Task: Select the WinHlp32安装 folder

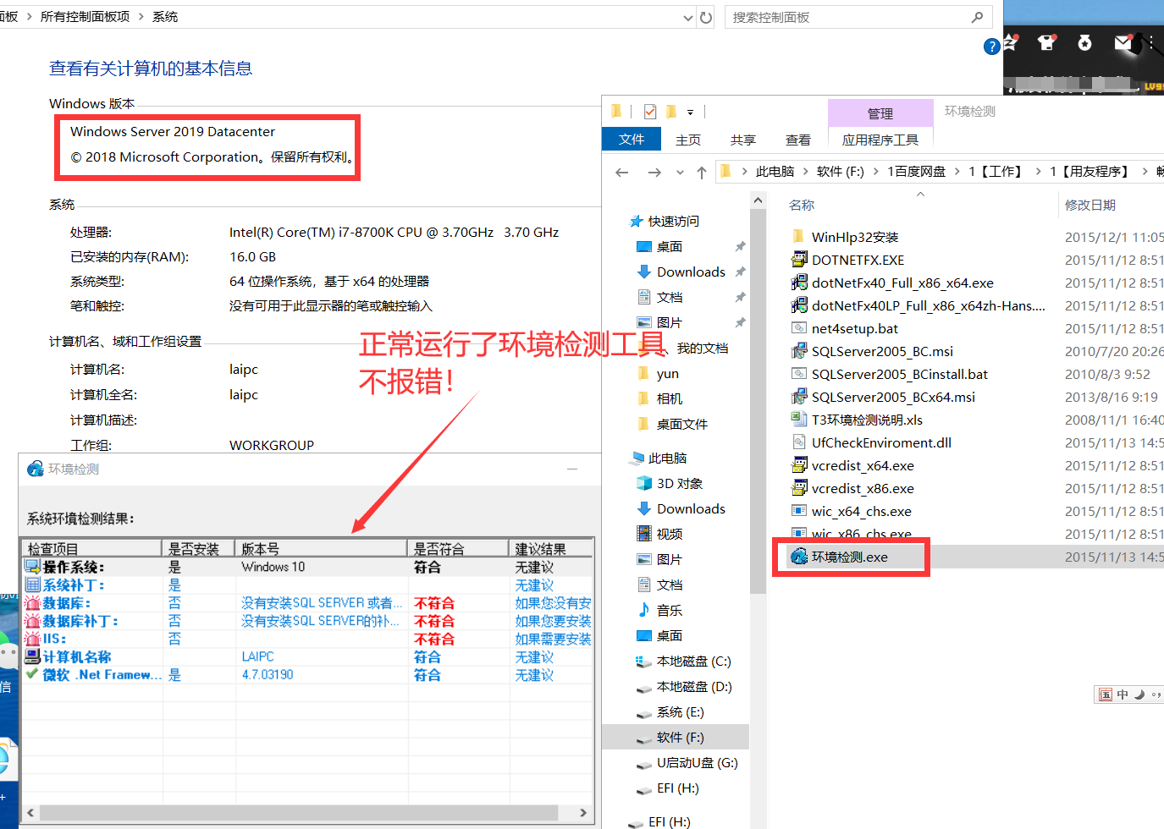Action: coord(855,237)
